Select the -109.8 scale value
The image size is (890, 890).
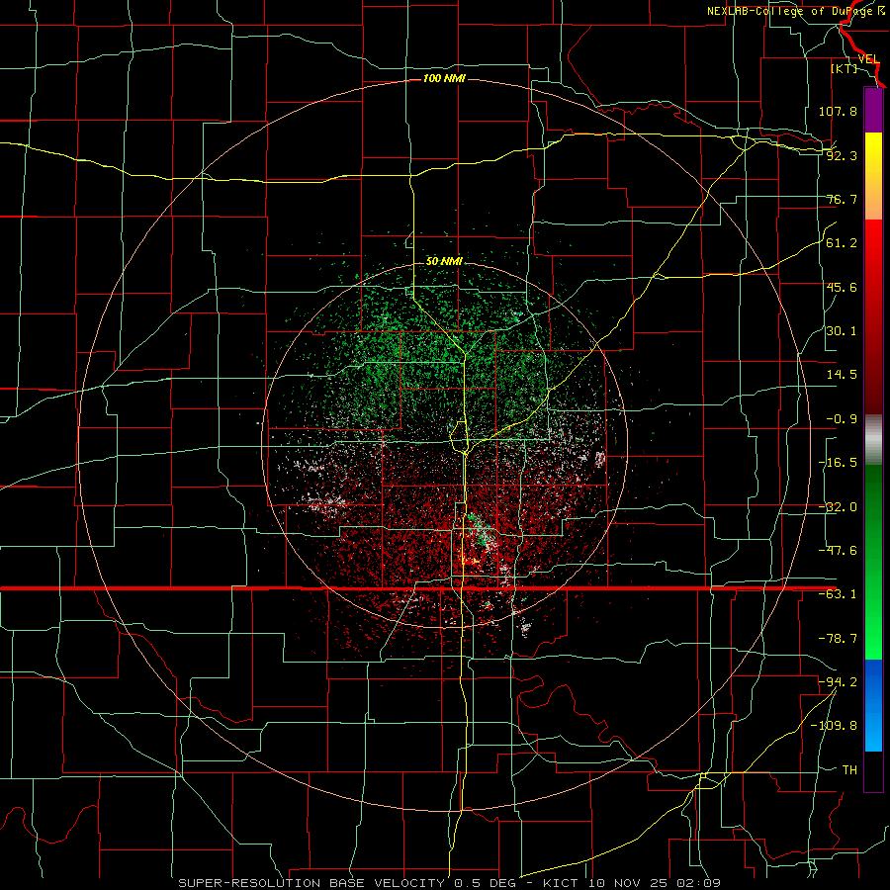834,726
